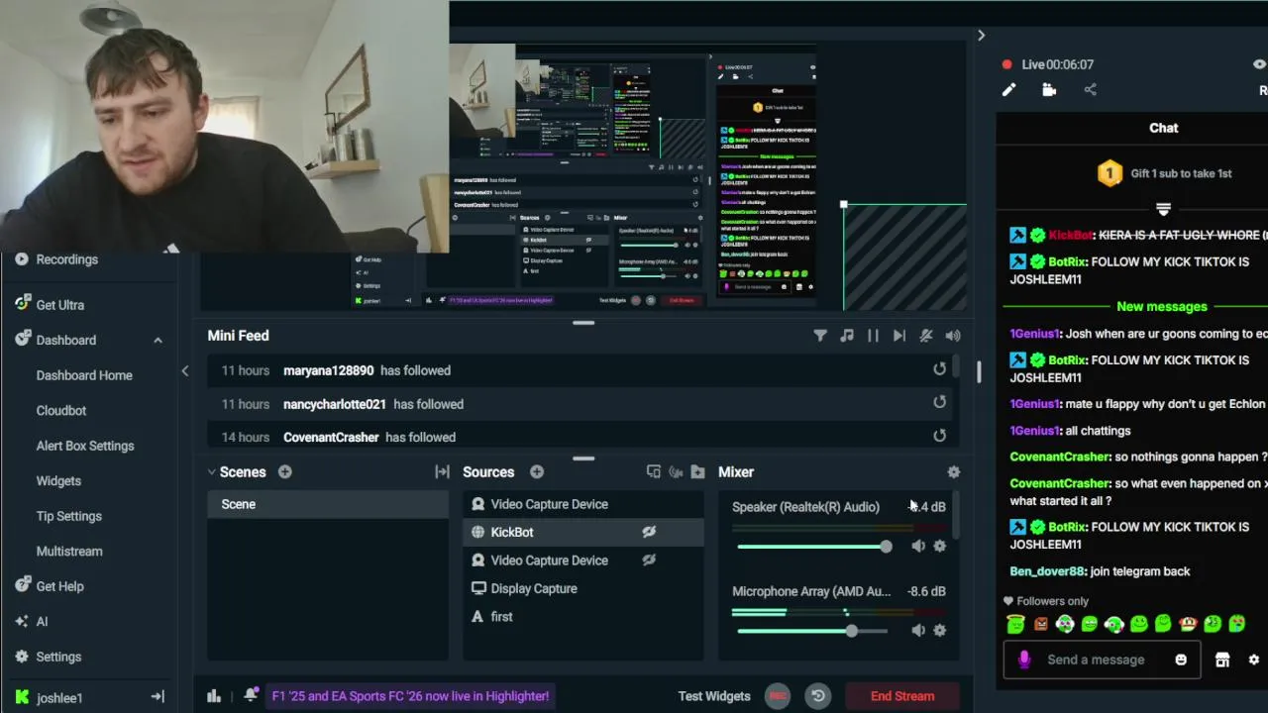Open the studio mode icon in Sources header

pos(653,472)
